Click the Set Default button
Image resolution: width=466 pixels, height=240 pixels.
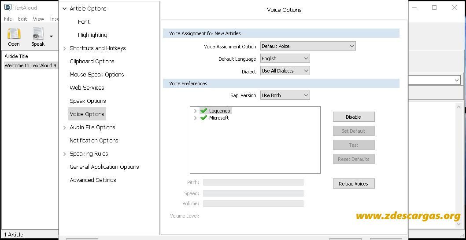coord(354,131)
